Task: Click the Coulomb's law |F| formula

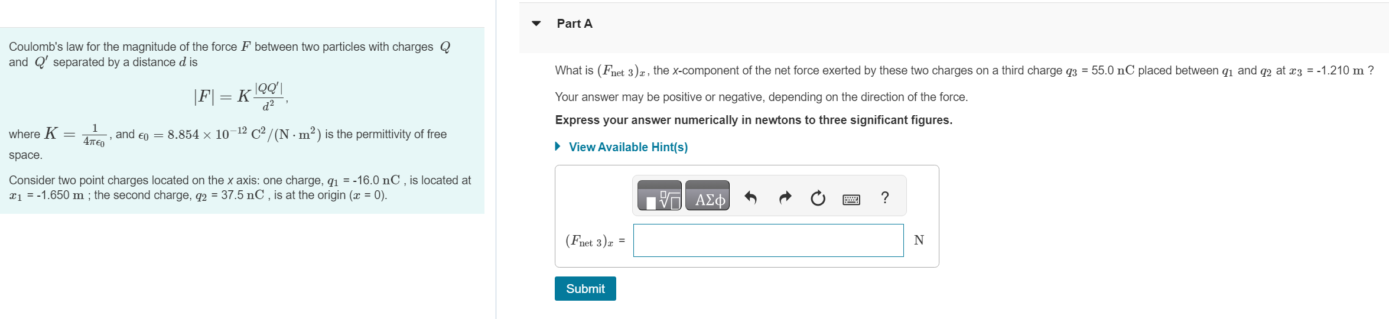Action: [x=240, y=96]
